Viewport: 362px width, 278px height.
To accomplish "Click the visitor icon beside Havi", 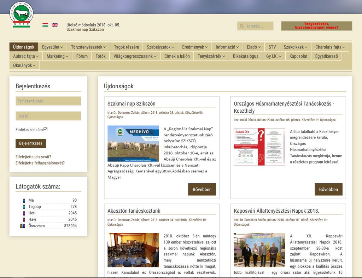I will (24, 219).
